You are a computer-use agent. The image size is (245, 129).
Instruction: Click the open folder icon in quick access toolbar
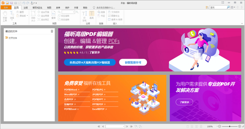[7, 3]
